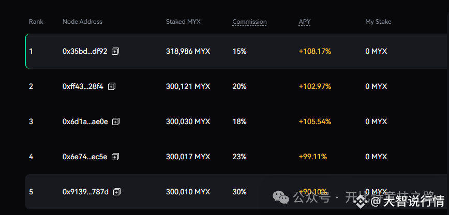Image resolution: width=449 pixels, height=215 pixels.
Task: Click the +99.11% APY value
Action: click(x=312, y=157)
